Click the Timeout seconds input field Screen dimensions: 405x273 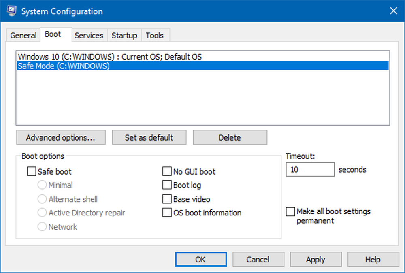click(x=310, y=170)
